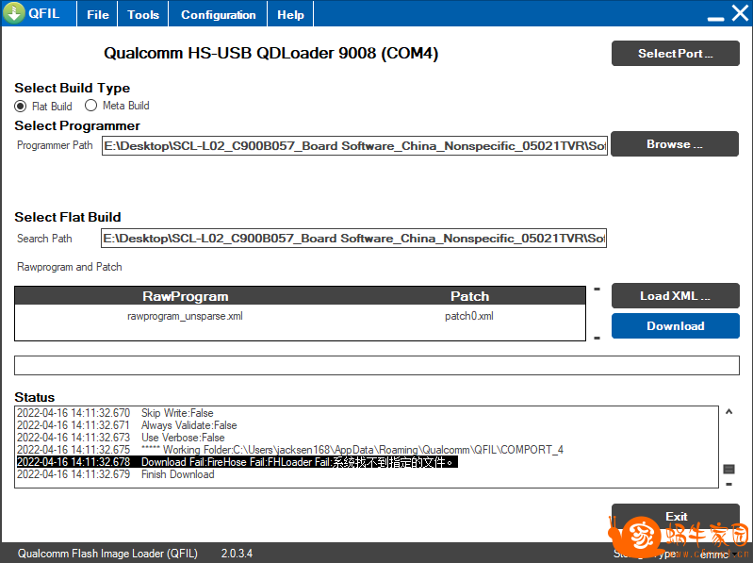753x563 pixels.
Task: Select the Use Verbose:False log line
Action: click(x=121, y=438)
